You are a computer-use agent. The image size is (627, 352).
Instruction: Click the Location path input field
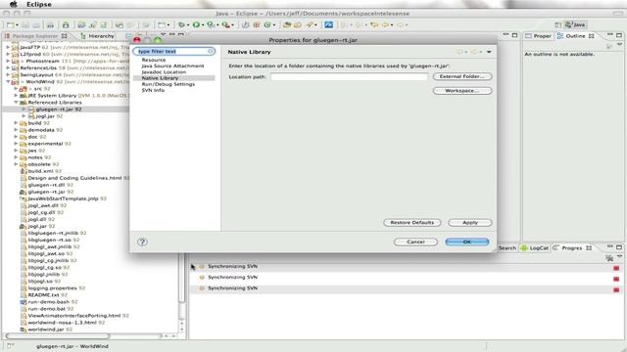click(349, 76)
